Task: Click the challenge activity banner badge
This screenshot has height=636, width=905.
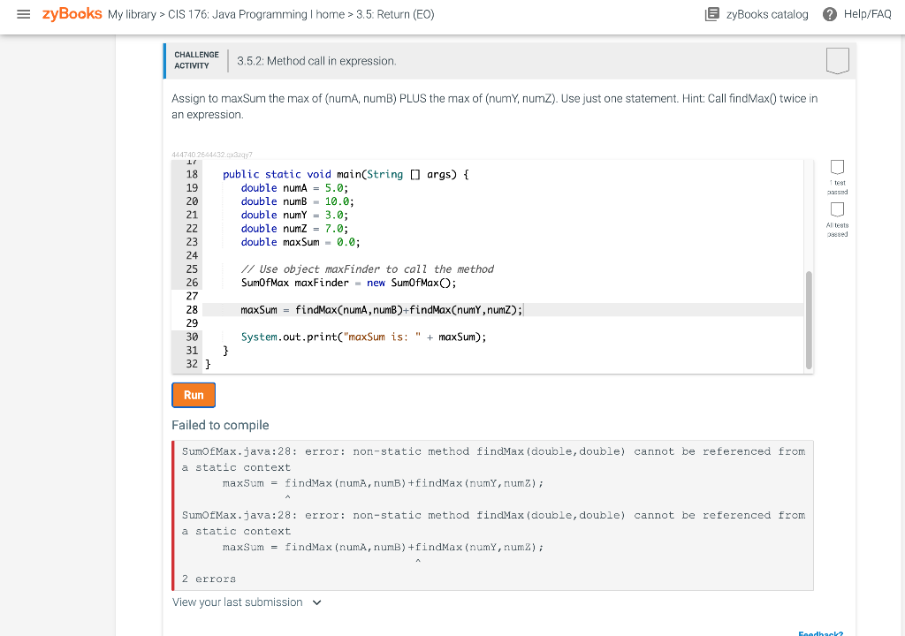Action: [x=836, y=60]
